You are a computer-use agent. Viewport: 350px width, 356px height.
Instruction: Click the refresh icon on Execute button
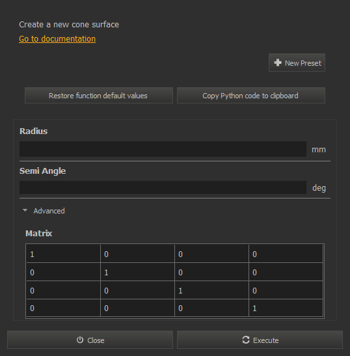[246, 340]
